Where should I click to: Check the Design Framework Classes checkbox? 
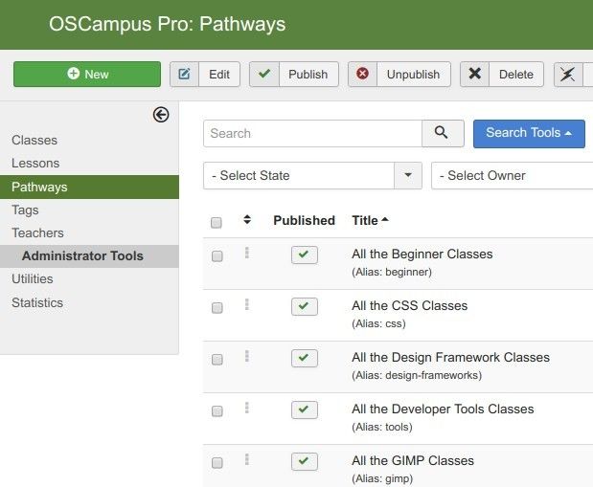coord(217,360)
